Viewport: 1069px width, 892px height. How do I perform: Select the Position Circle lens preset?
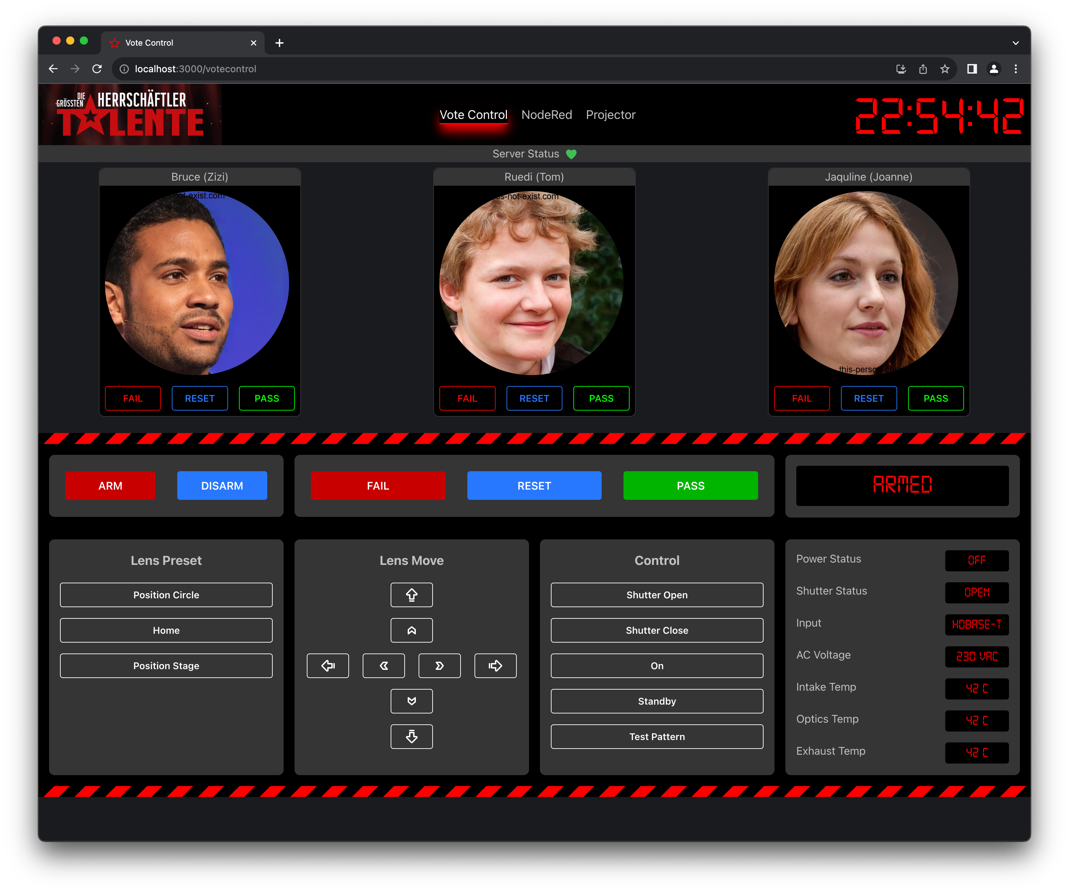coord(166,594)
